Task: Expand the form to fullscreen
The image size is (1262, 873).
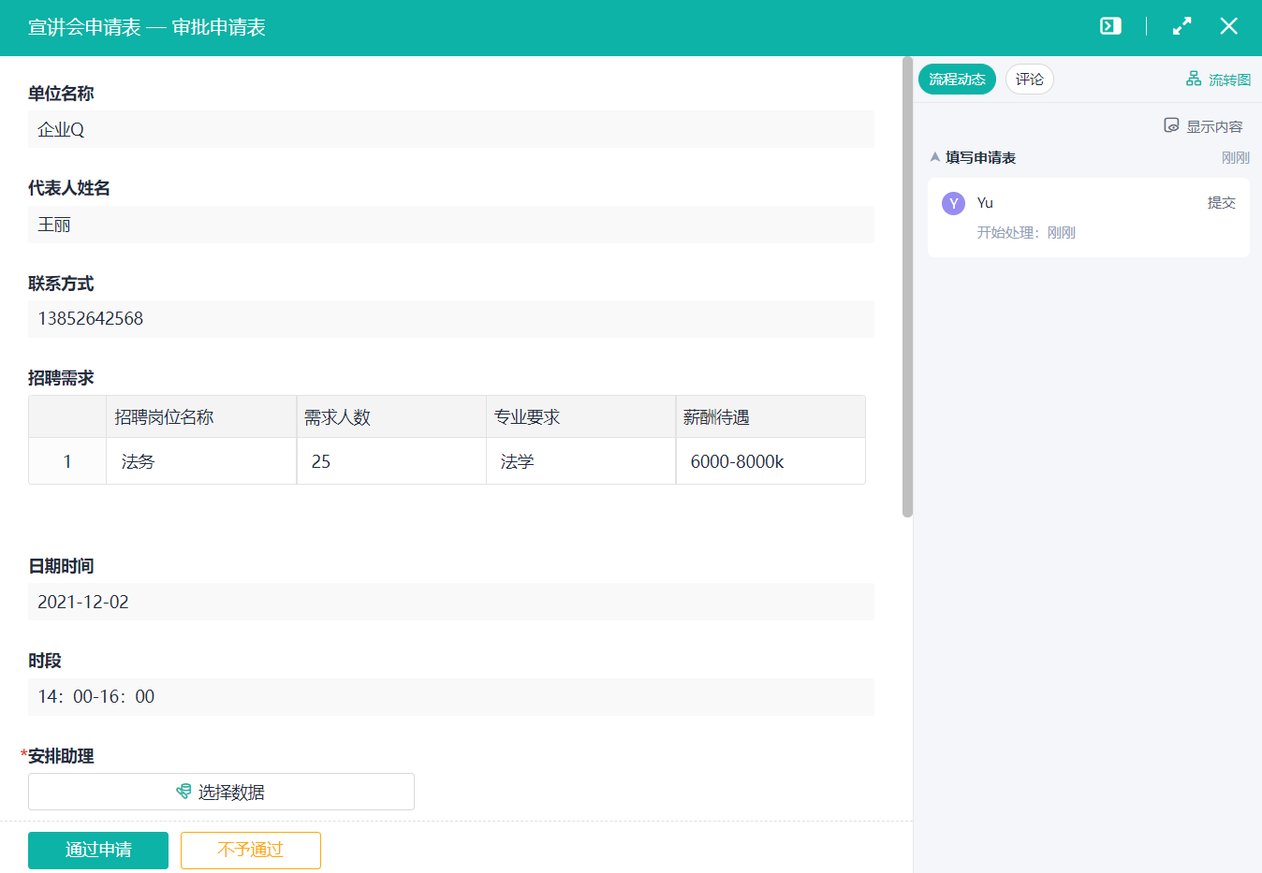Action: 1181,26
